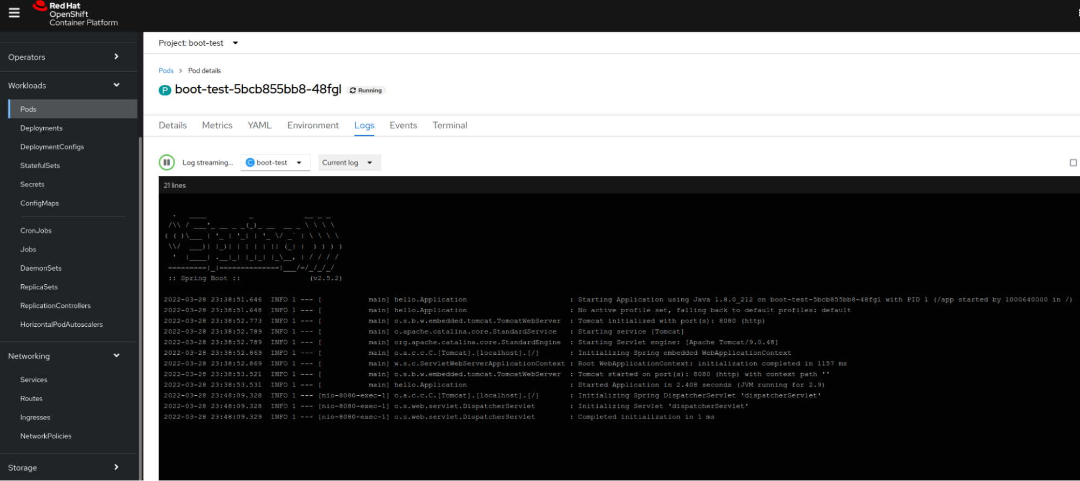Open ConfigMaps in the sidebar
Viewport: 1080px width, 481px height.
(x=39, y=203)
